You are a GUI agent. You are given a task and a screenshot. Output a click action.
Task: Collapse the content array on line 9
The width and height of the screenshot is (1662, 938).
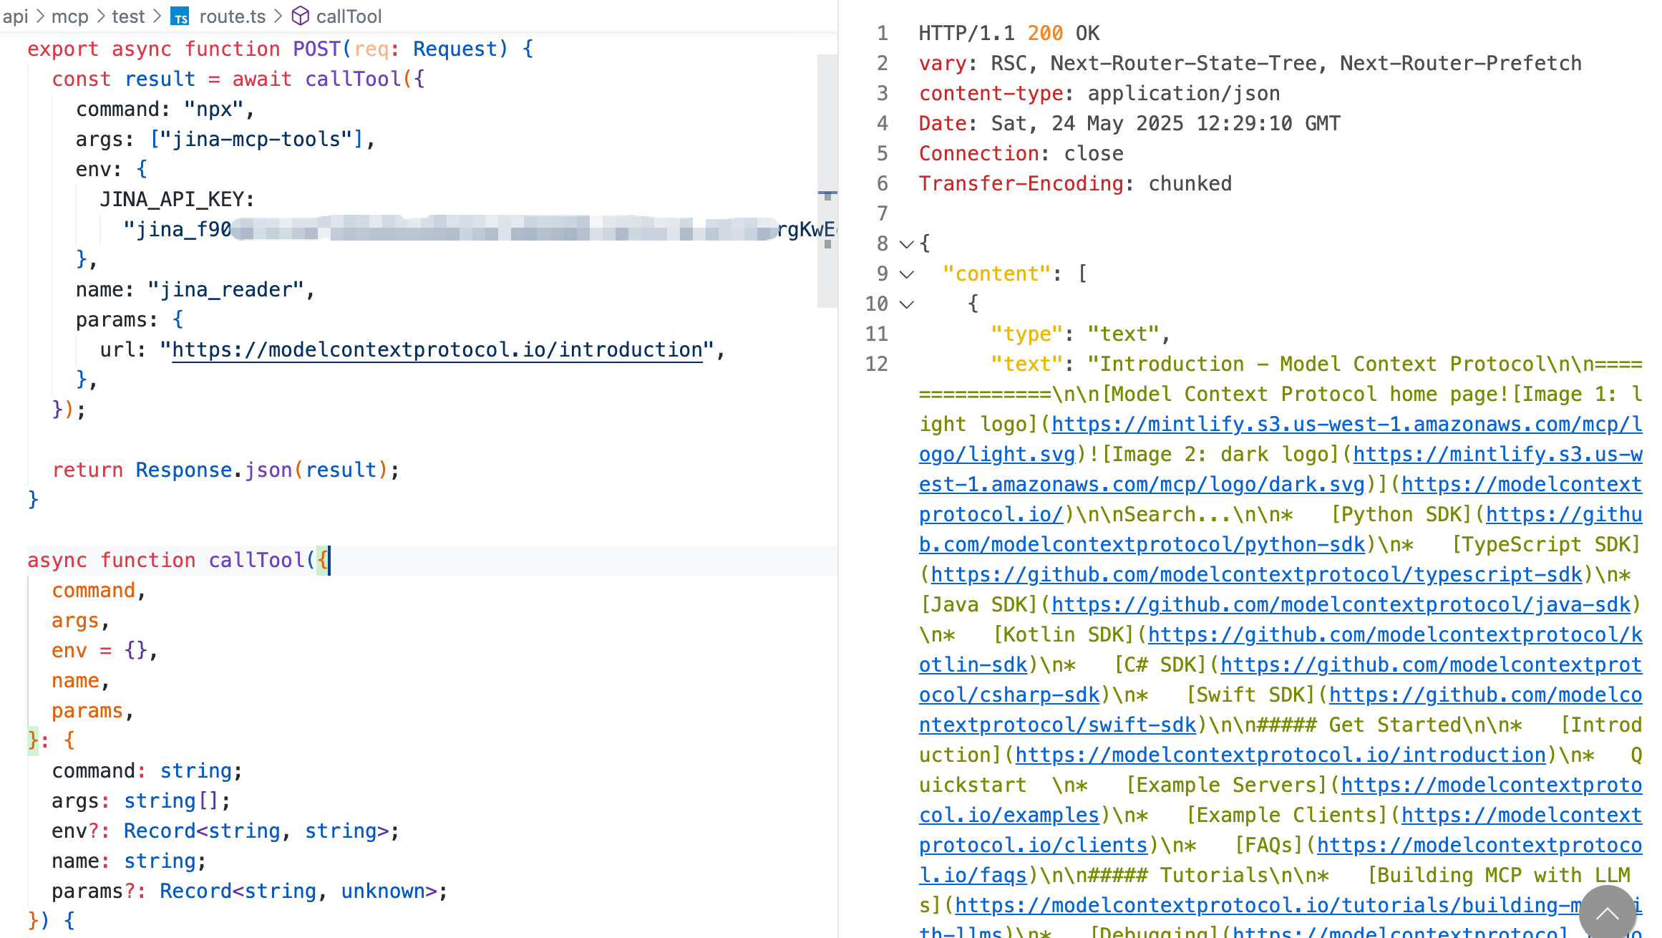(x=906, y=274)
